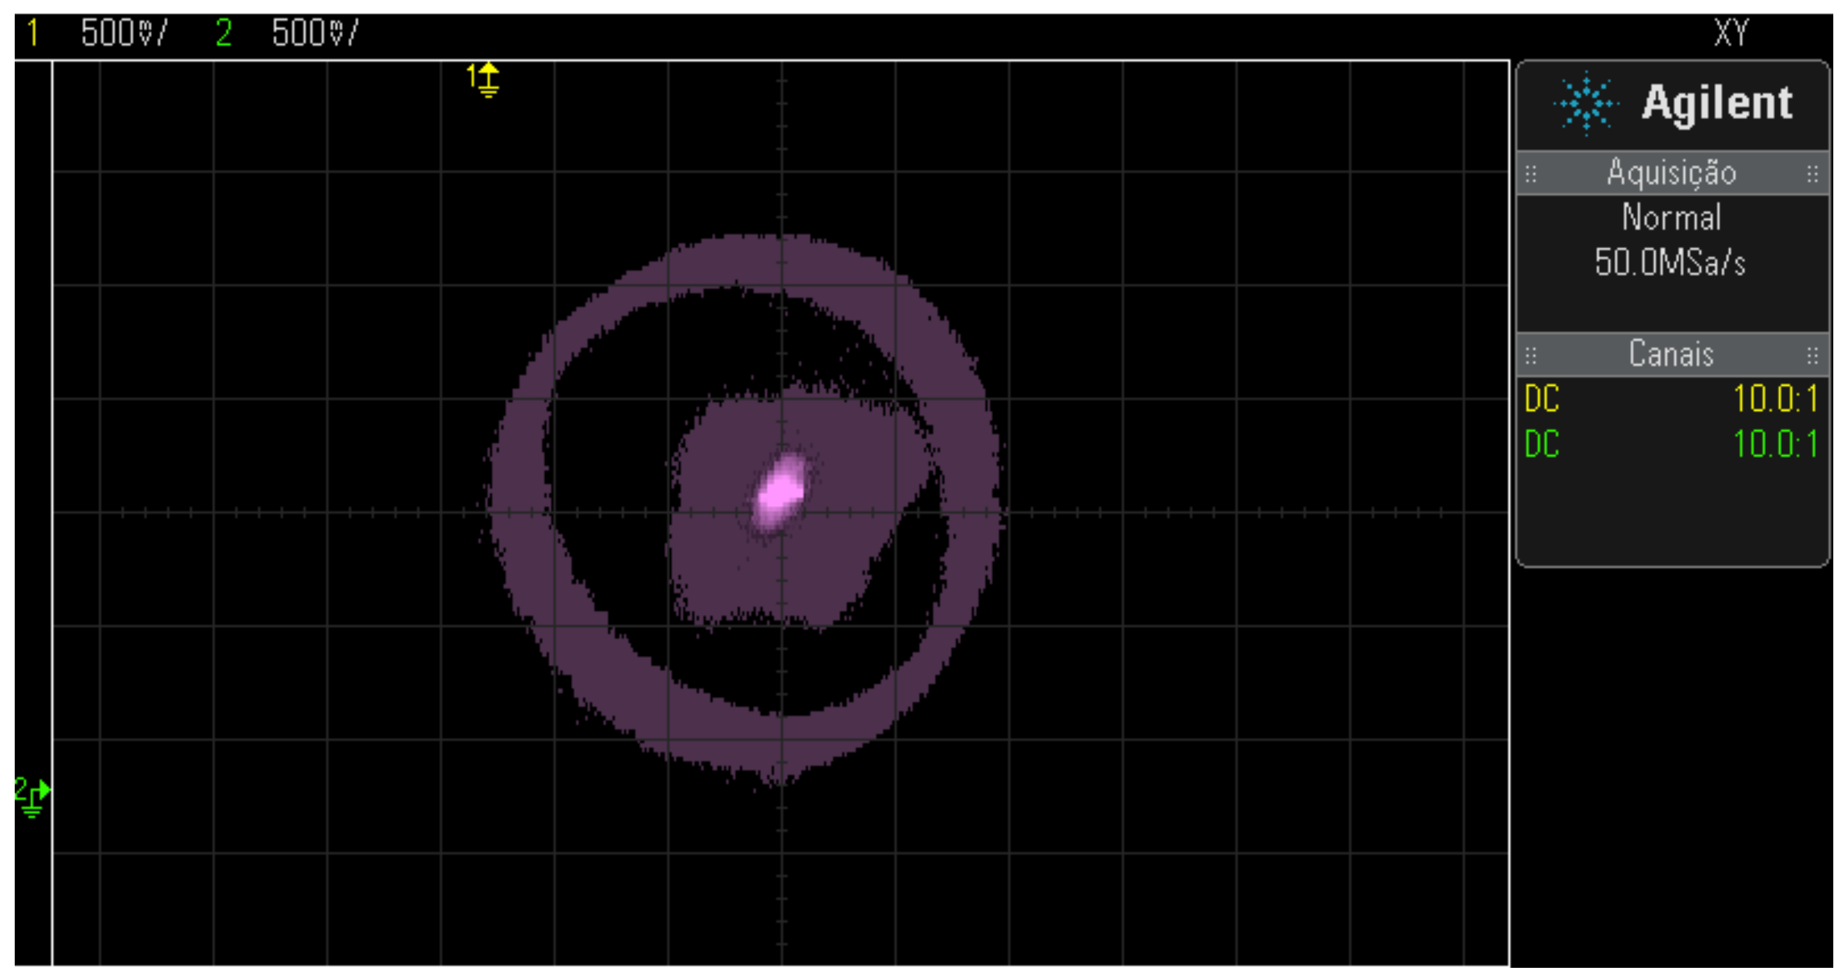Click green DC coupling label for channel 2
Viewport: 1848px width, 980px height.
1542,444
